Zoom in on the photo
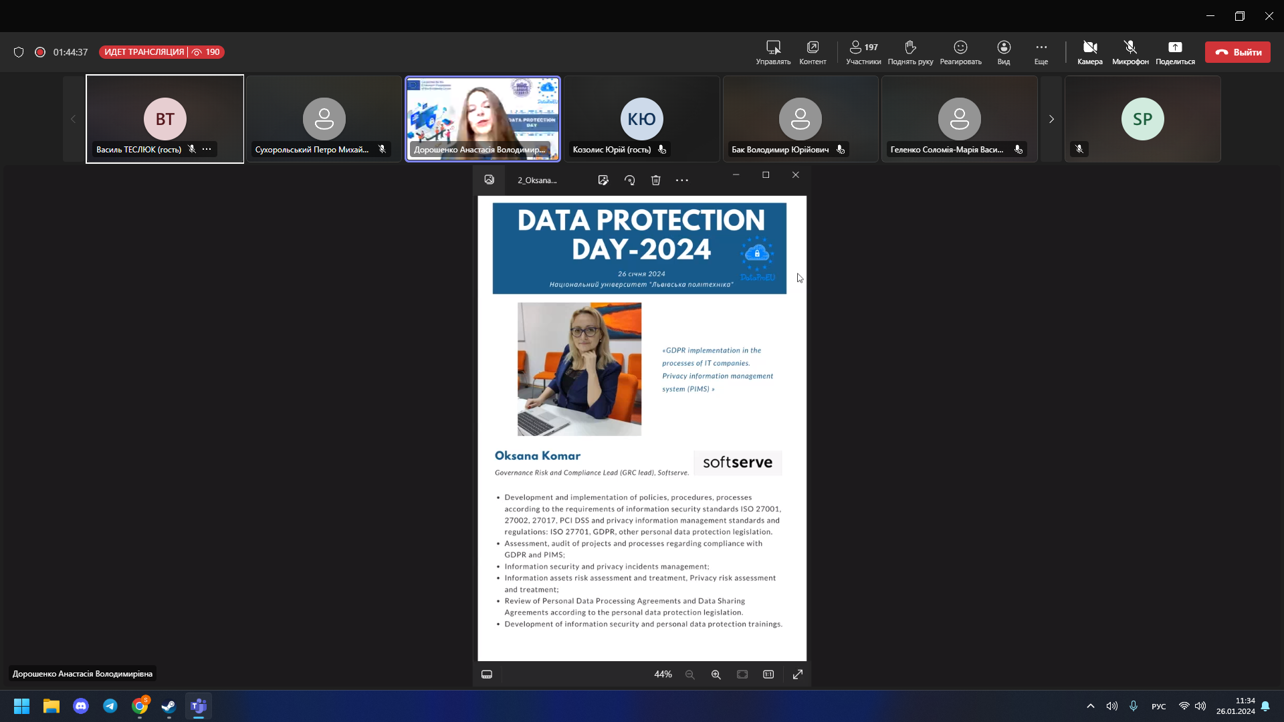Screen dimensions: 1284x722 point(716,675)
